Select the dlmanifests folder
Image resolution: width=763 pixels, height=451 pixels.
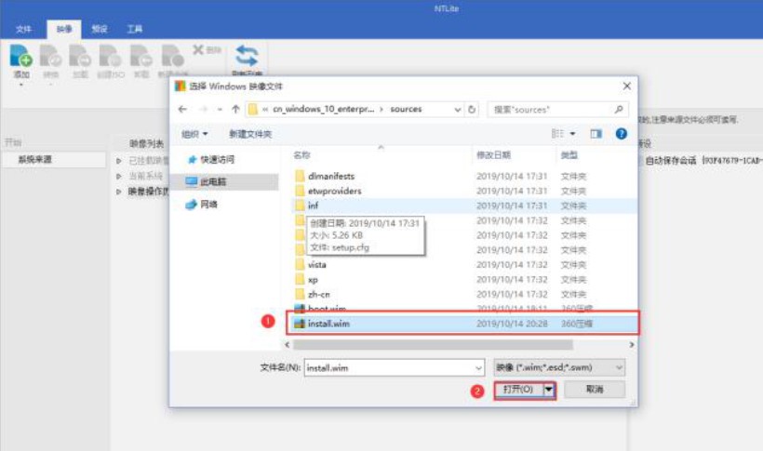331,176
